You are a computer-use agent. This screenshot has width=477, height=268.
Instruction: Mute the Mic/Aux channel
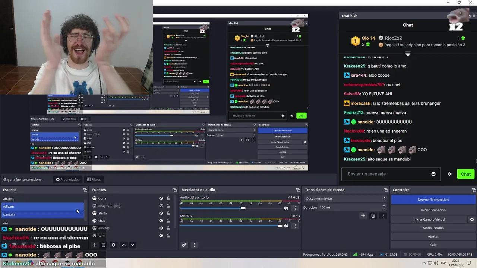pyautogui.click(x=286, y=226)
